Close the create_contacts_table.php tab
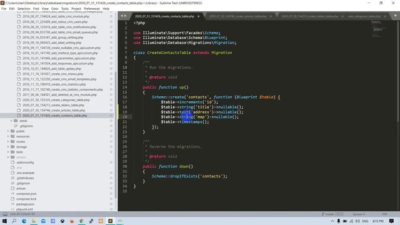Screen dimensions: 400x225 (199, 16)
